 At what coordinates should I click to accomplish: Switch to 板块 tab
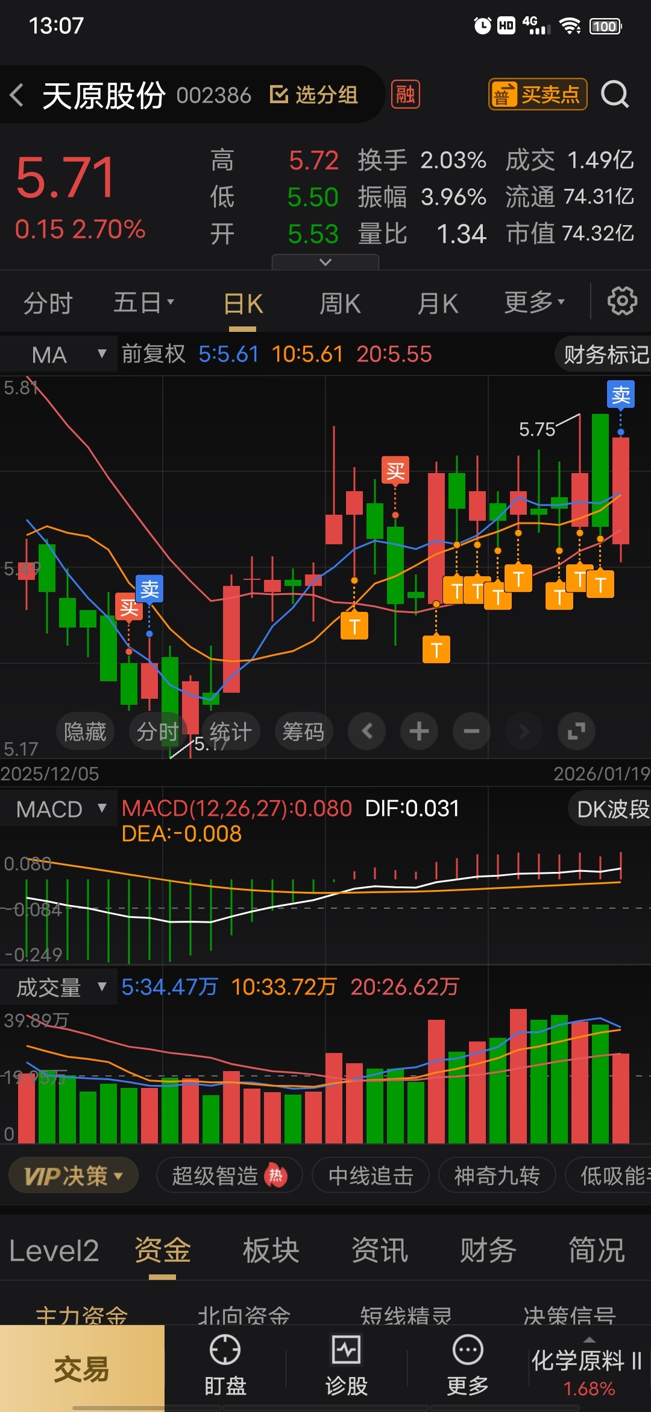[x=271, y=1250]
